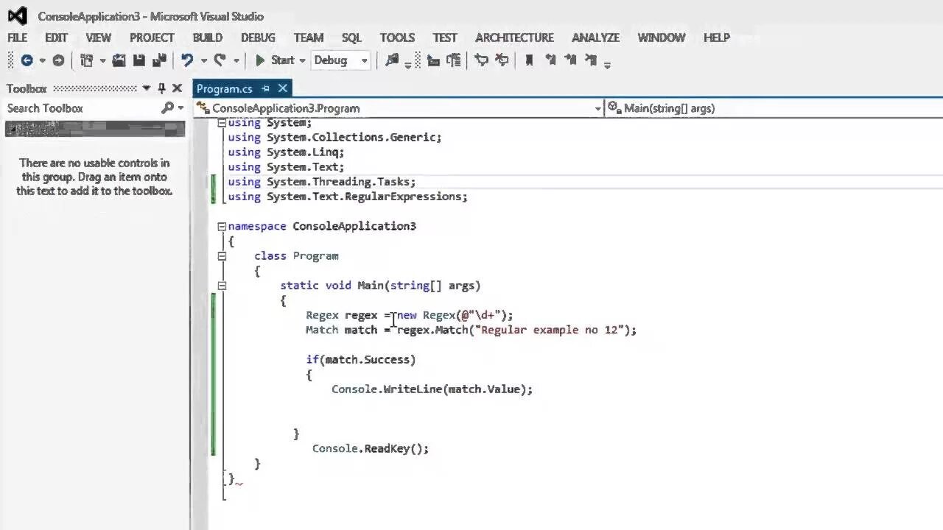943x530 pixels.
Task: Click the 'Console.ReadKey();' code line
Action: [x=371, y=448]
